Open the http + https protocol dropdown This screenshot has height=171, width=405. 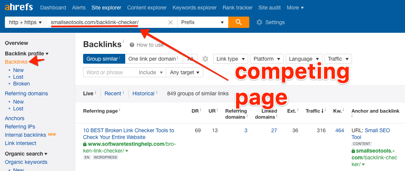[25, 23]
